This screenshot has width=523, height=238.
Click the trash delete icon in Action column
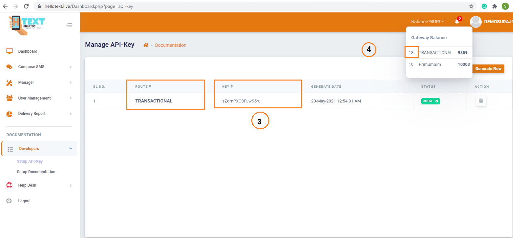tap(481, 101)
